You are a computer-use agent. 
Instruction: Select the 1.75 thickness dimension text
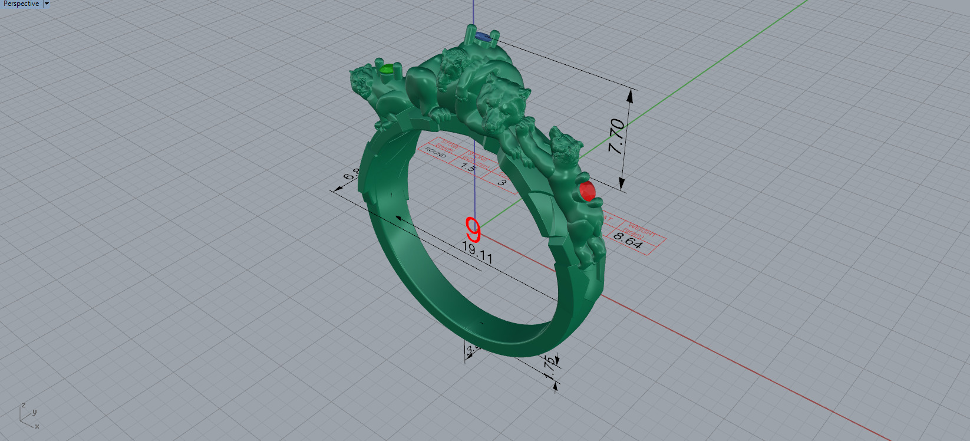point(550,367)
